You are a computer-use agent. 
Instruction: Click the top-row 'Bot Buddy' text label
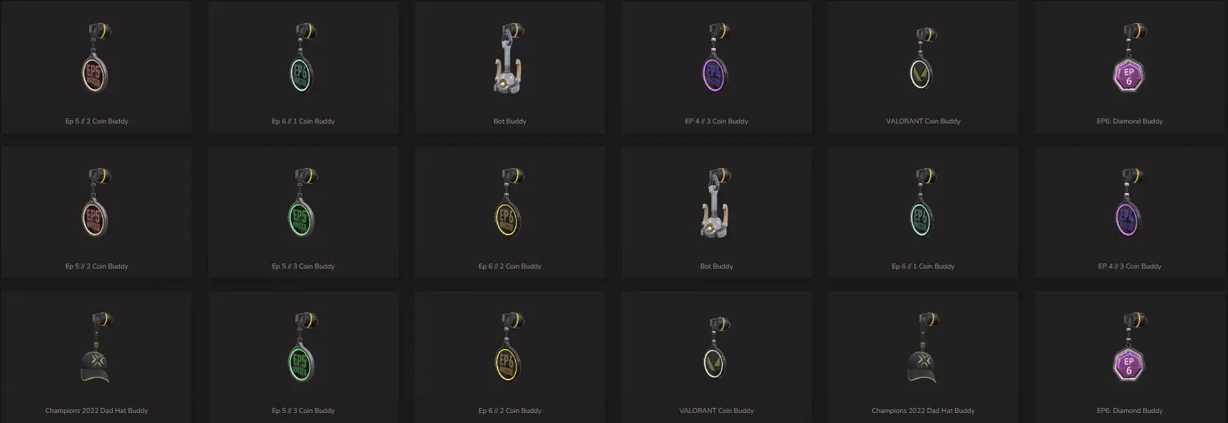(509, 121)
